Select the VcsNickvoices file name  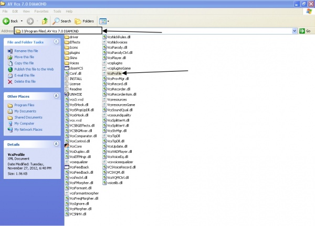click(x=117, y=42)
